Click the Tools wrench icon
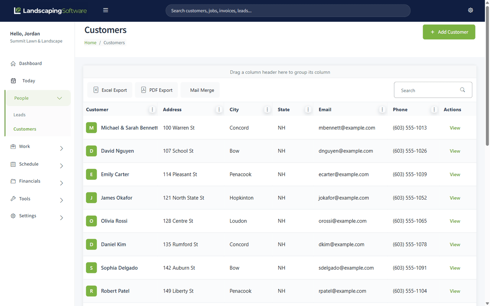Viewport: 490px width, 306px height. tap(13, 199)
